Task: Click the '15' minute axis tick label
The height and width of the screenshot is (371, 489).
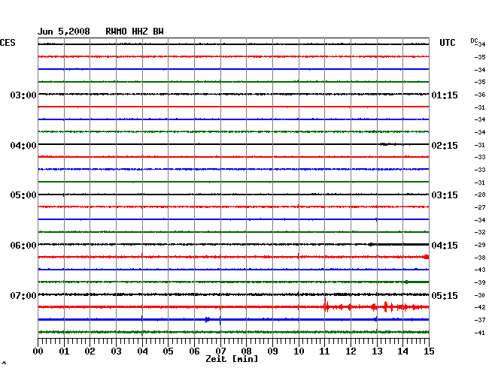Action: [x=429, y=351]
